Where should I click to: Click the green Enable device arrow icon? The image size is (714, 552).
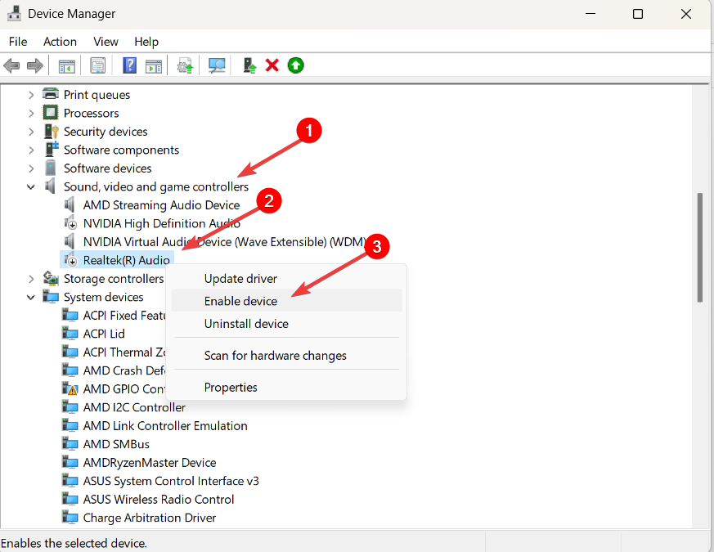coord(295,65)
